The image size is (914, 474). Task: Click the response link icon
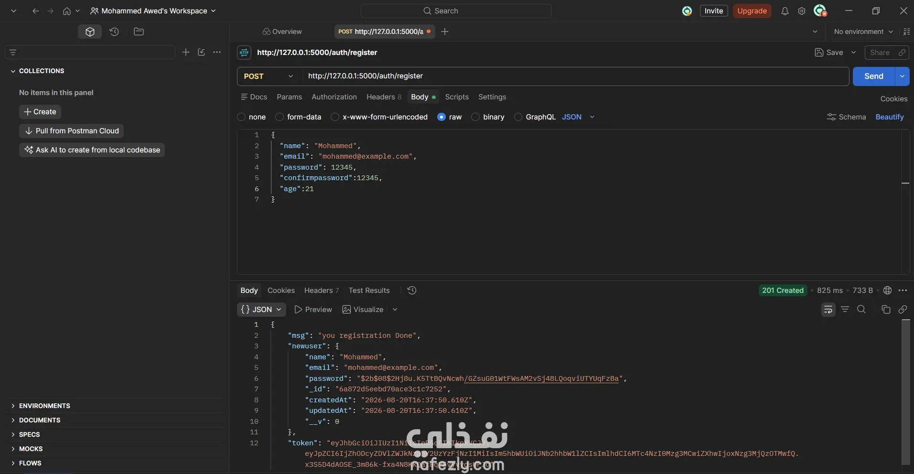tap(903, 310)
